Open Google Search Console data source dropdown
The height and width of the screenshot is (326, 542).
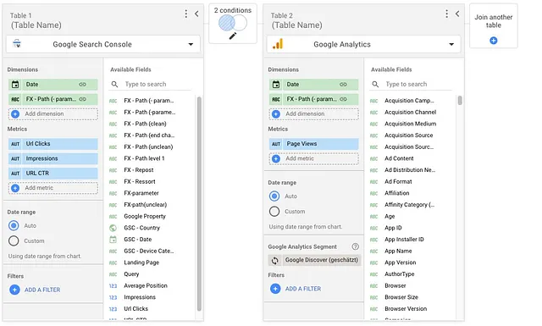tap(103, 44)
